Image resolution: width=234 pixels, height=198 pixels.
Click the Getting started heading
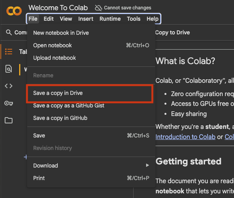pos(188,161)
